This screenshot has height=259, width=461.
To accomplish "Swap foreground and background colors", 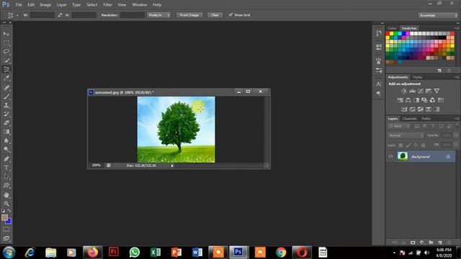I will click(x=9, y=211).
